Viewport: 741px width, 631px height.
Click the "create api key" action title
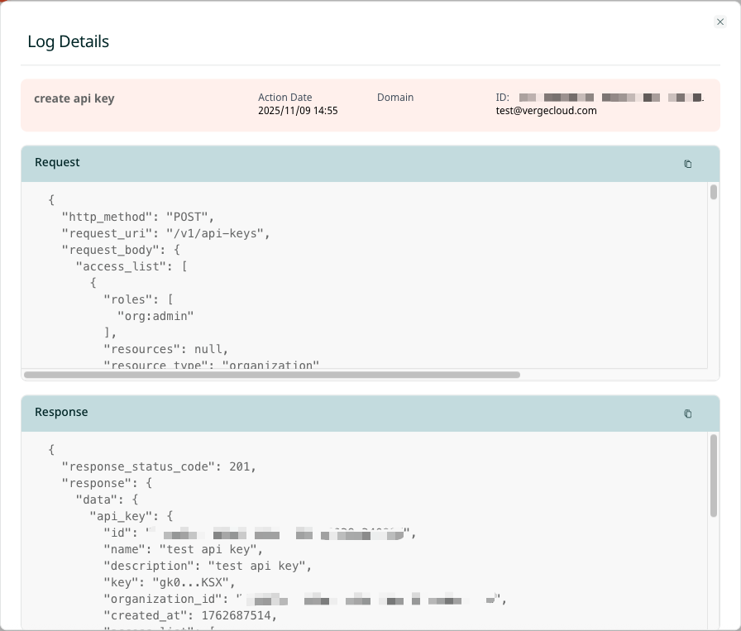coord(74,98)
